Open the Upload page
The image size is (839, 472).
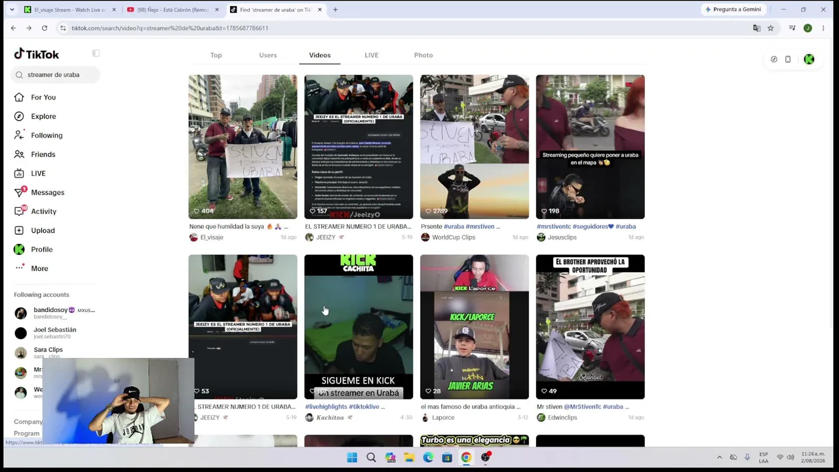[x=43, y=230]
